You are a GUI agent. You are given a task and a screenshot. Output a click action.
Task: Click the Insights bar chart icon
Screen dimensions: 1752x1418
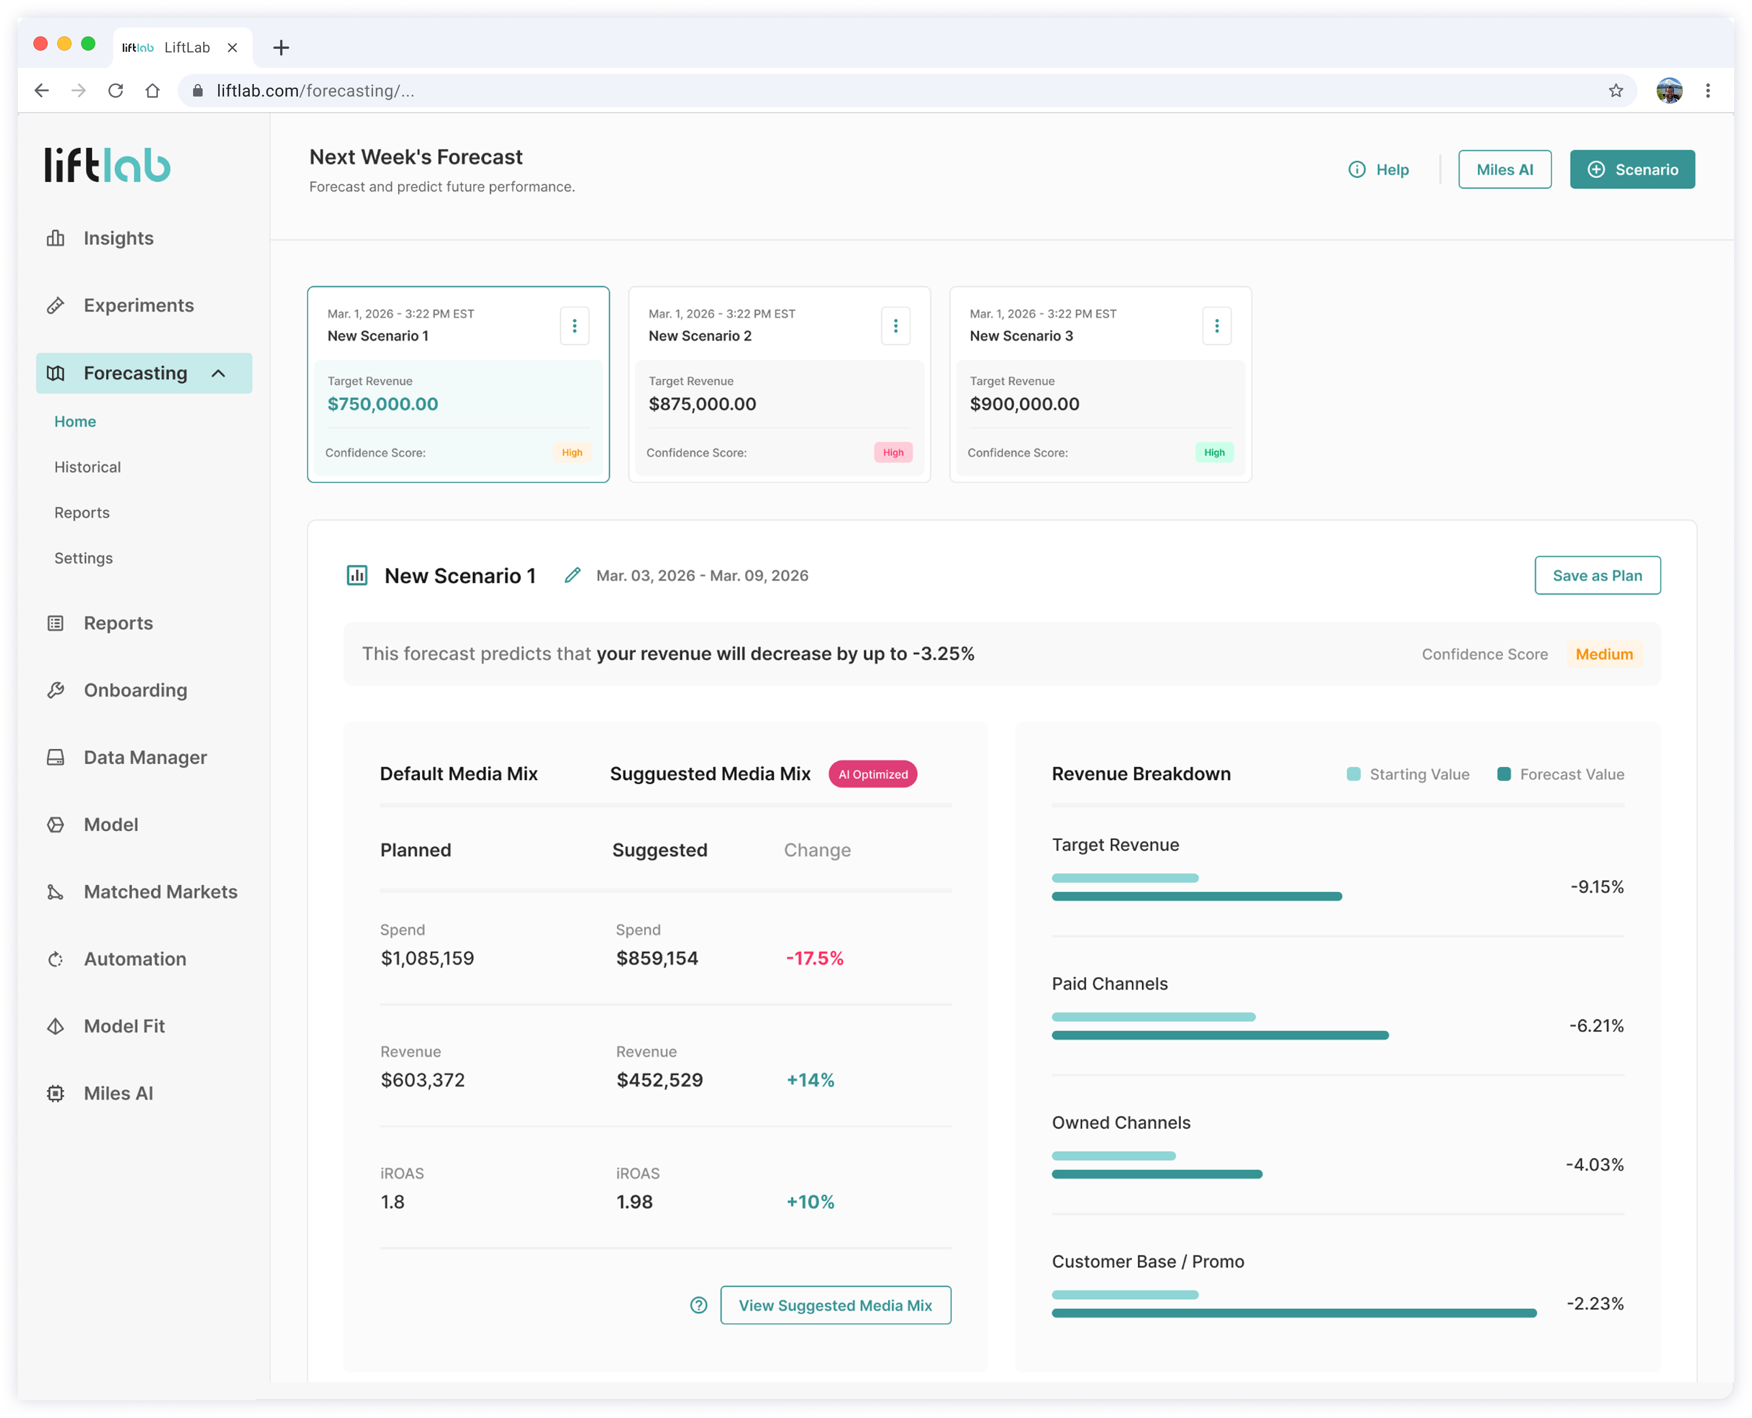point(55,238)
